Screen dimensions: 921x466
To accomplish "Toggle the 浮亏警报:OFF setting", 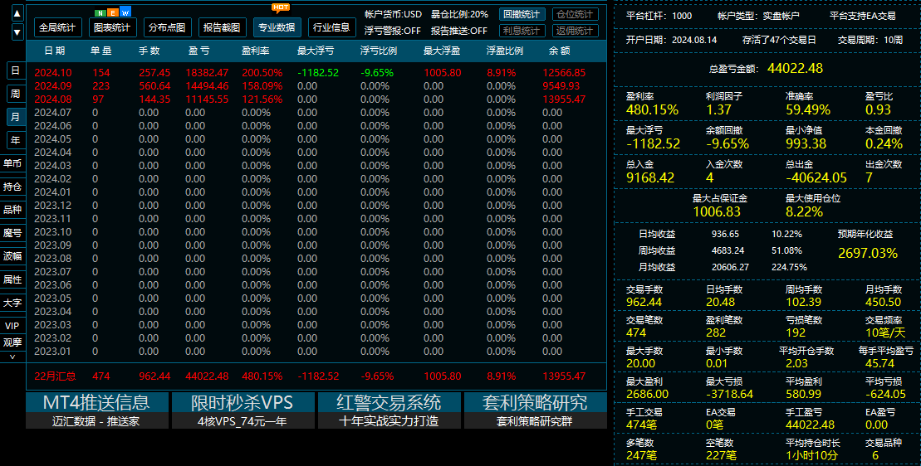I will click(x=392, y=31).
